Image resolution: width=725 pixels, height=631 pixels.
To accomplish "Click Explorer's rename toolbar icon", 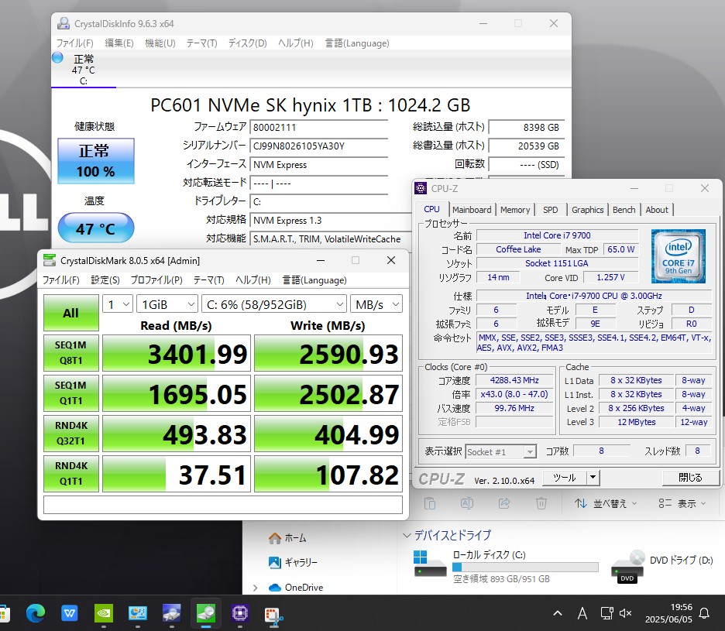I will [467, 503].
